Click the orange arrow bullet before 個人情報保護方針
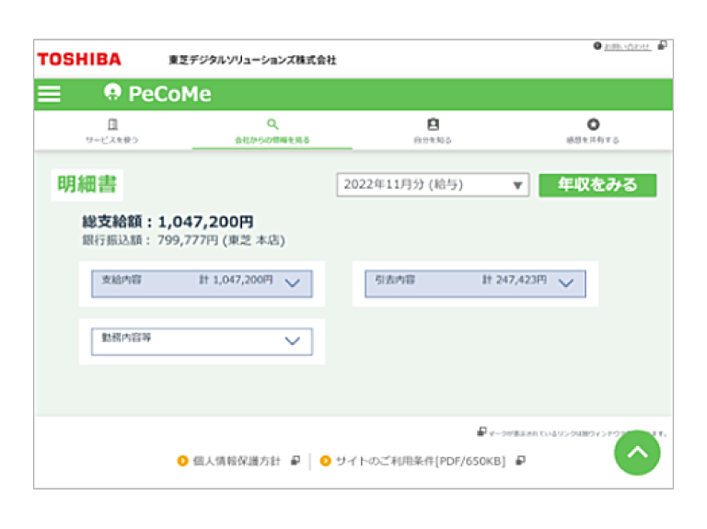Viewport: 707px width, 529px height. click(182, 461)
